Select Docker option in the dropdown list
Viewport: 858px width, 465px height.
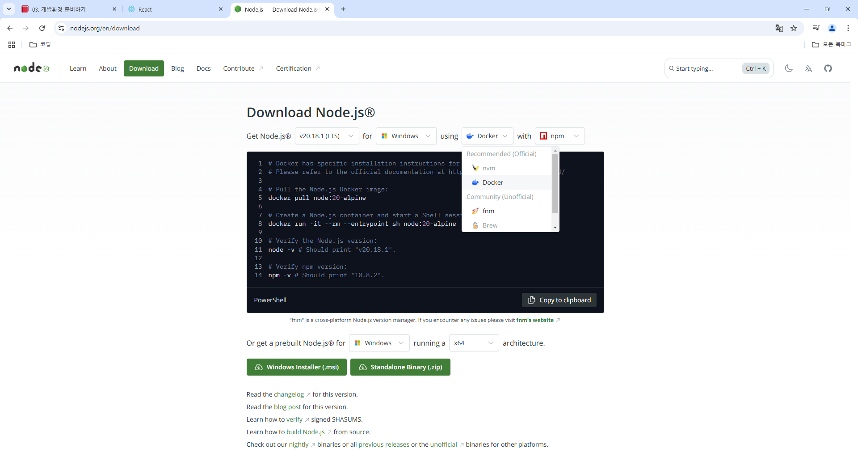pos(507,182)
